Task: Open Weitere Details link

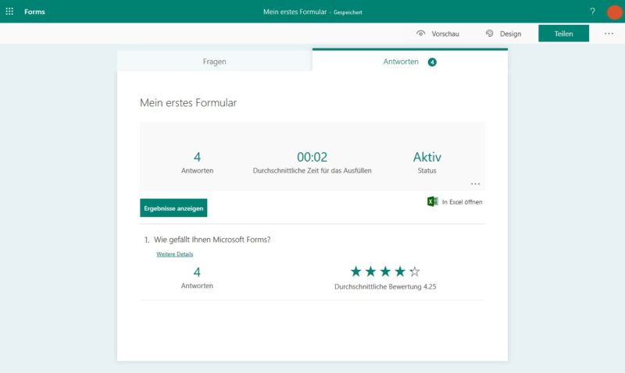Action: pos(174,254)
